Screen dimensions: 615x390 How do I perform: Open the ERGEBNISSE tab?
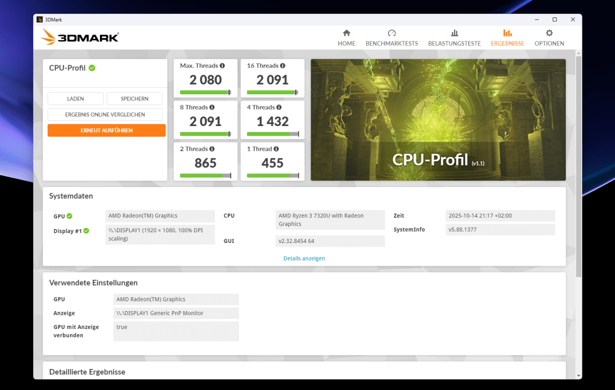[507, 32]
